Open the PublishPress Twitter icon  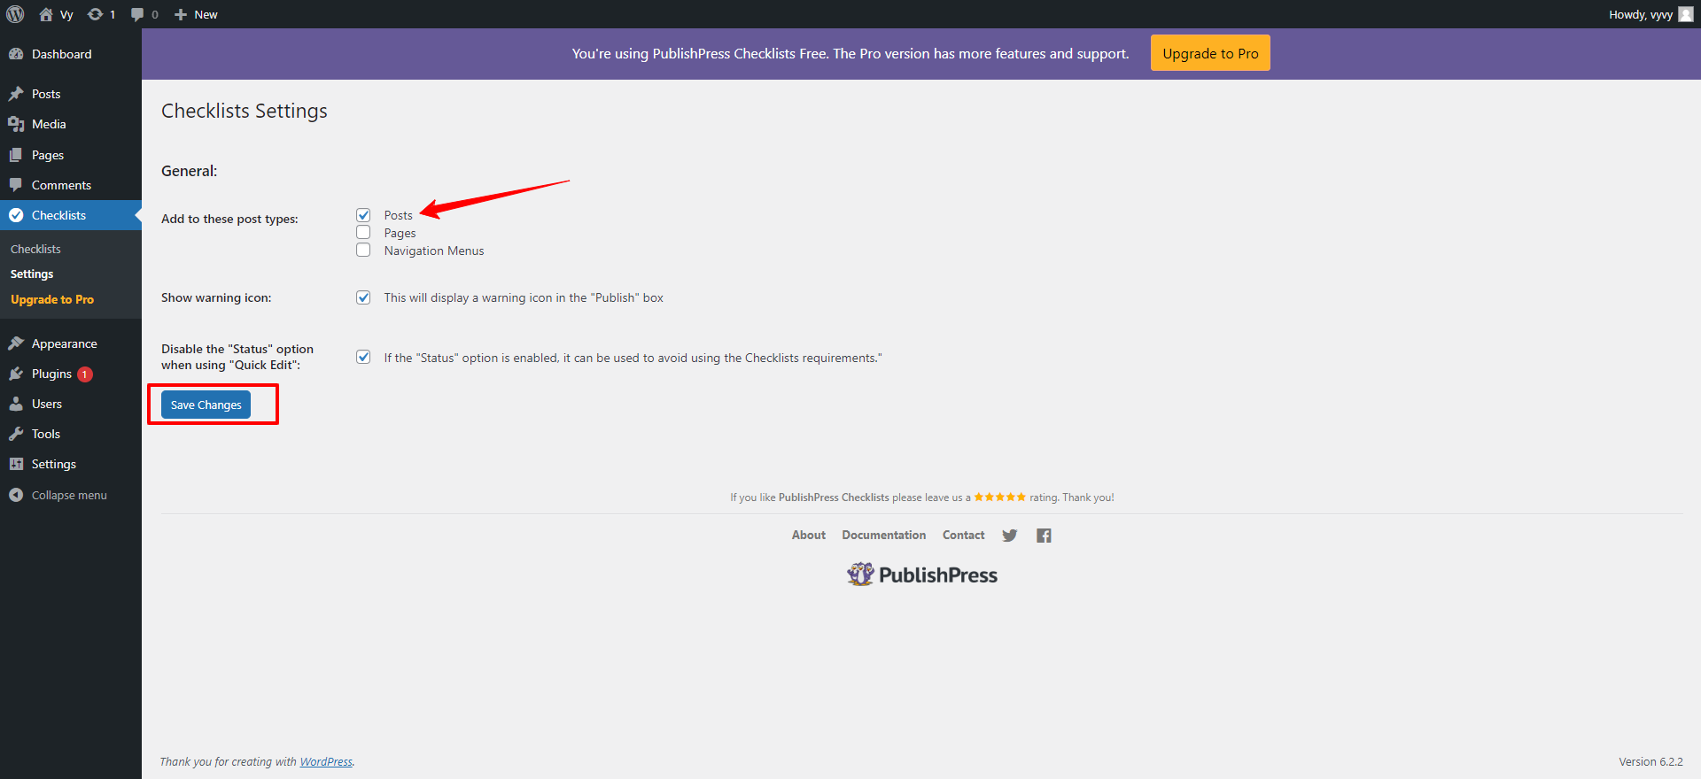click(1009, 536)
